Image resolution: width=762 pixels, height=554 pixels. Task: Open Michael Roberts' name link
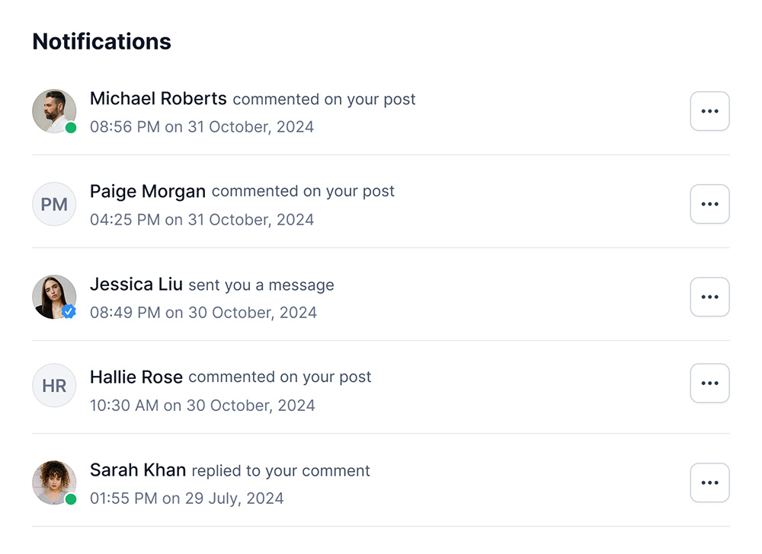158,98
